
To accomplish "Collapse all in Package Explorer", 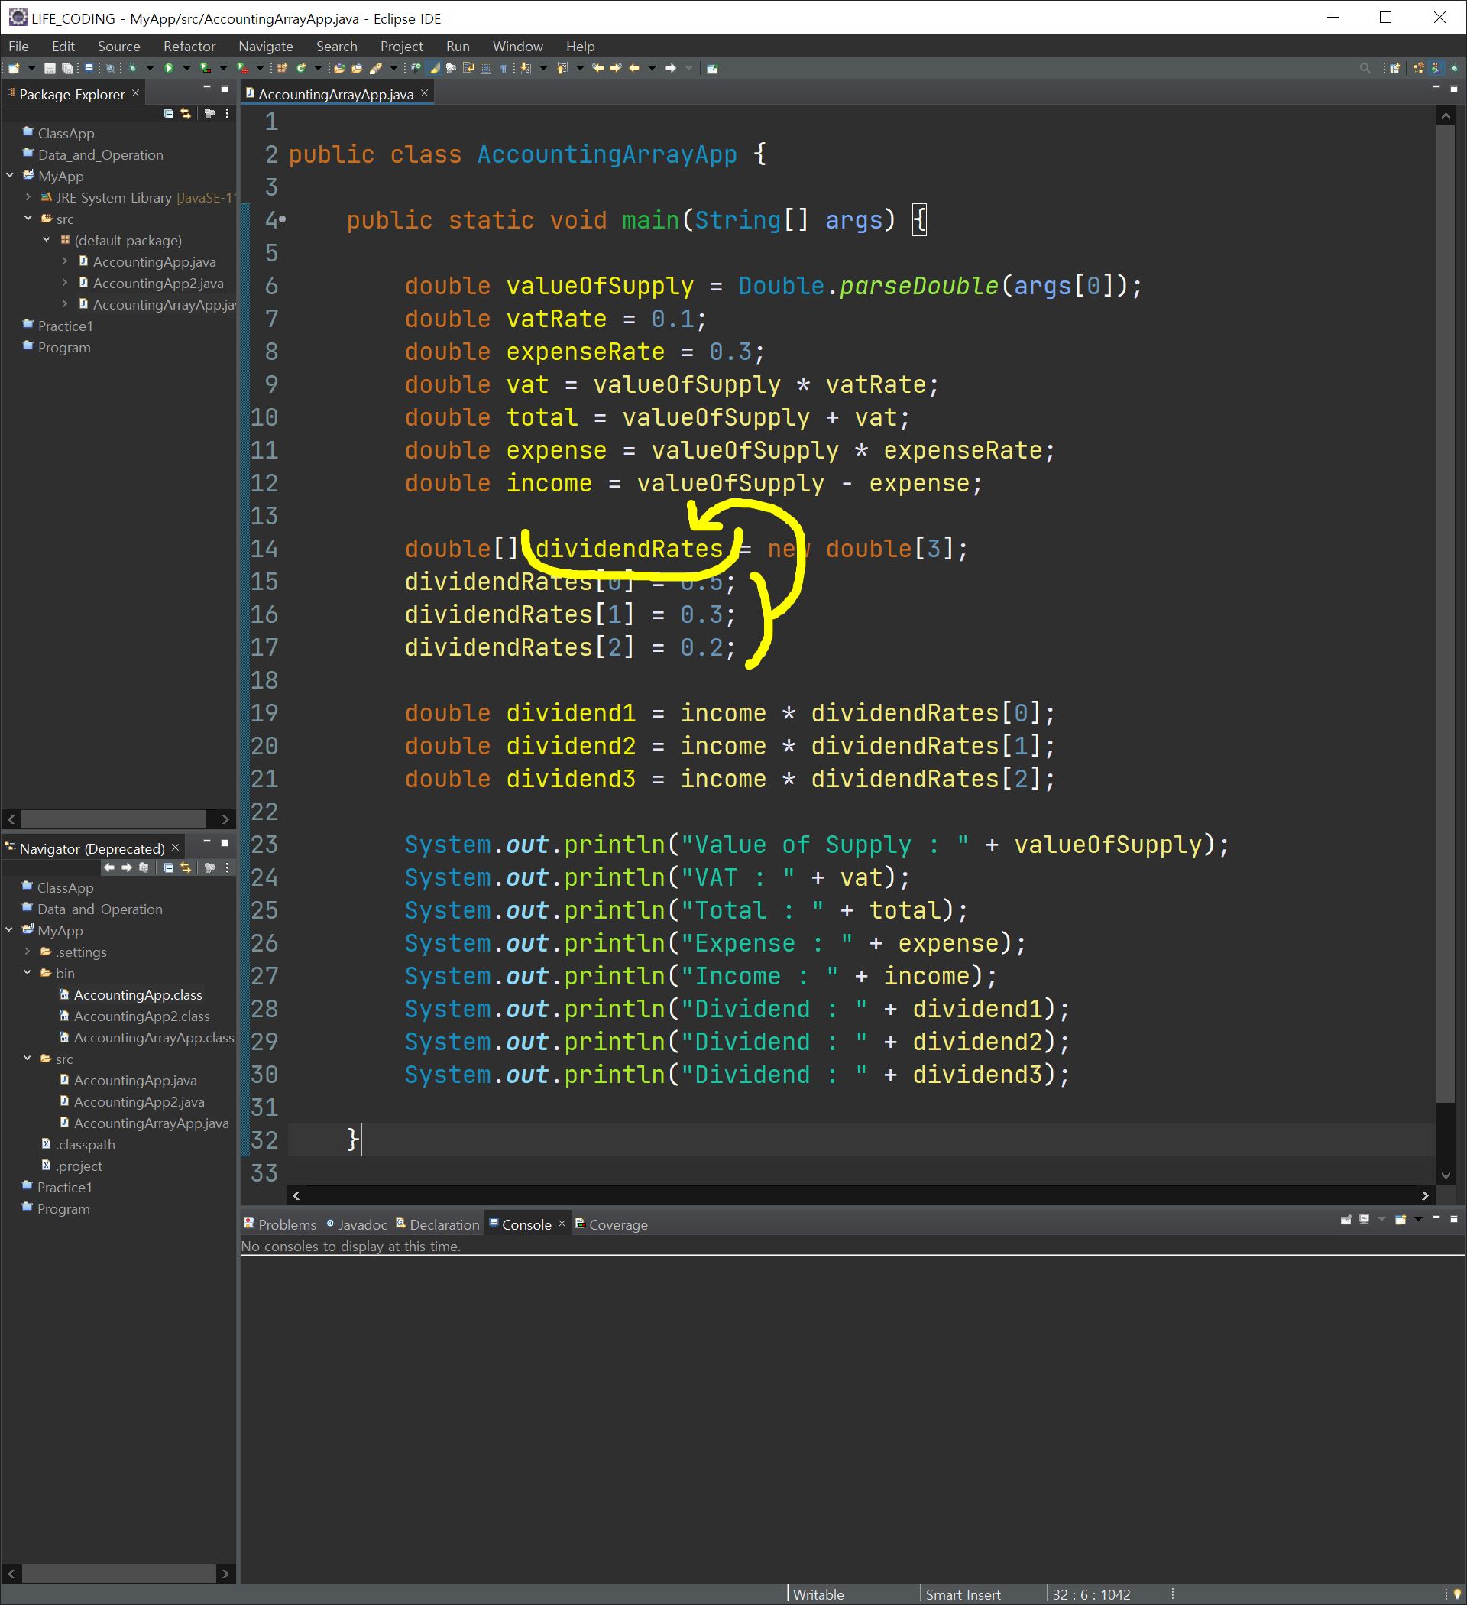I will [168, 114].
